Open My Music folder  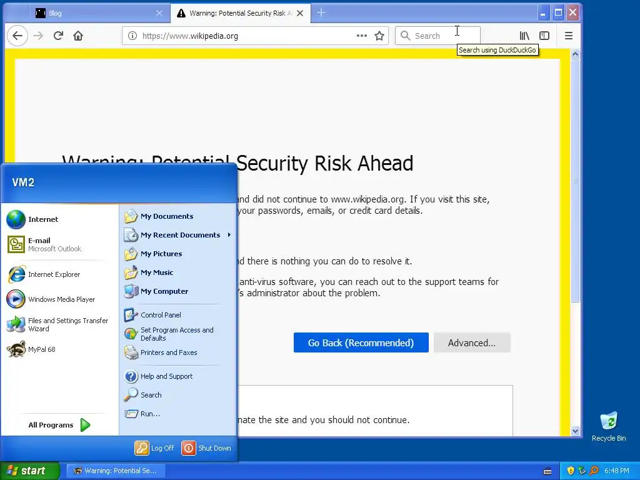point(178,272)
